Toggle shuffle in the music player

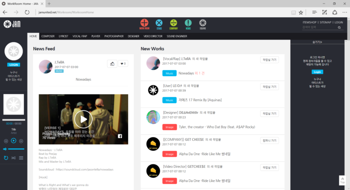coord(13,158)
